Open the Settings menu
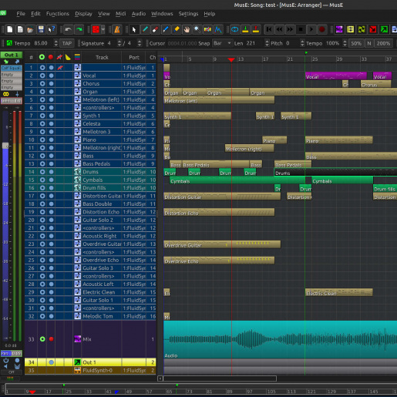This screenshot has width=397, height=397. 188,14
